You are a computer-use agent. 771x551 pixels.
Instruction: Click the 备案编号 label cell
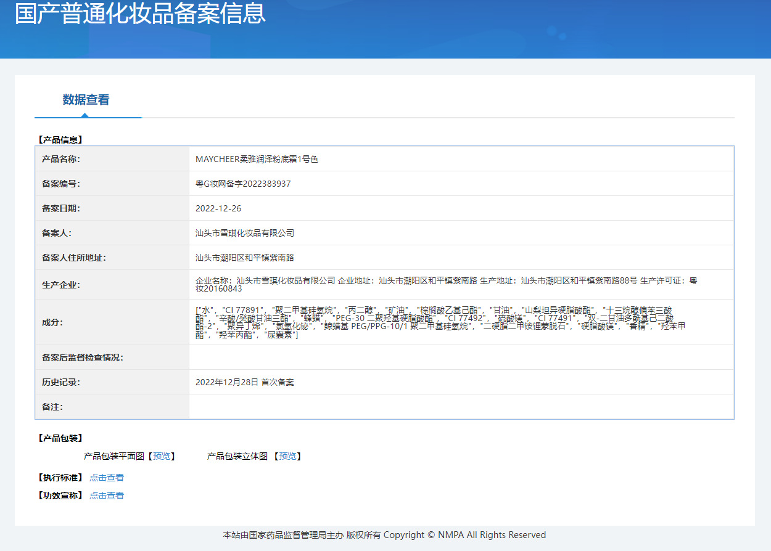[x=112, y=184]
